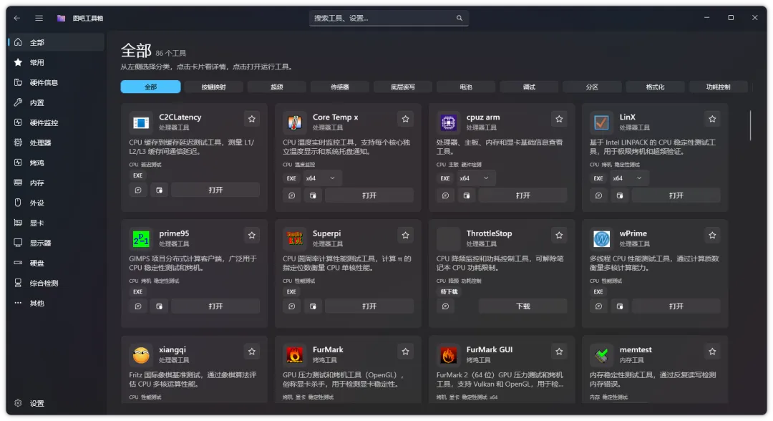Star the Superpi tool
This screenshot has width=773, height=421.
(405, 235)
